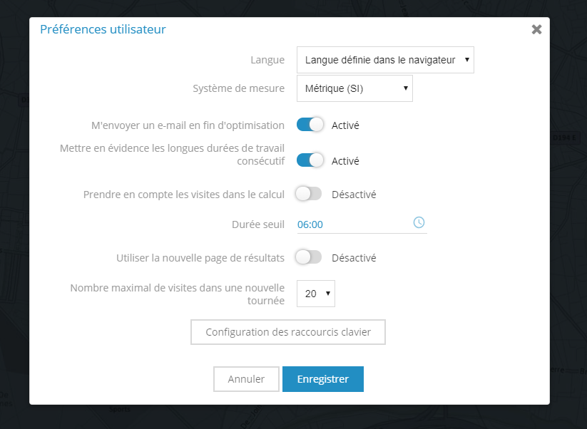Click the Annuler button
This screenshot has height=429, width=587.
coord(246,378)
